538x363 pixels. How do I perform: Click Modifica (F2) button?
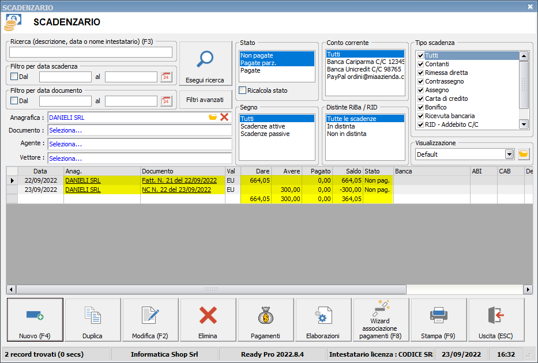[x=150, y=319]
